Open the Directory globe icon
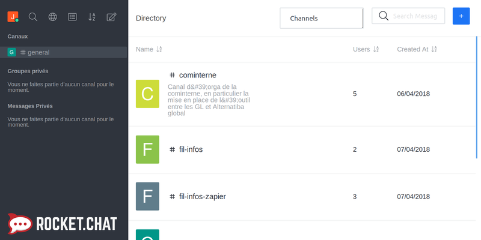This screenshot has width=481, height=240. pos(53,17)
